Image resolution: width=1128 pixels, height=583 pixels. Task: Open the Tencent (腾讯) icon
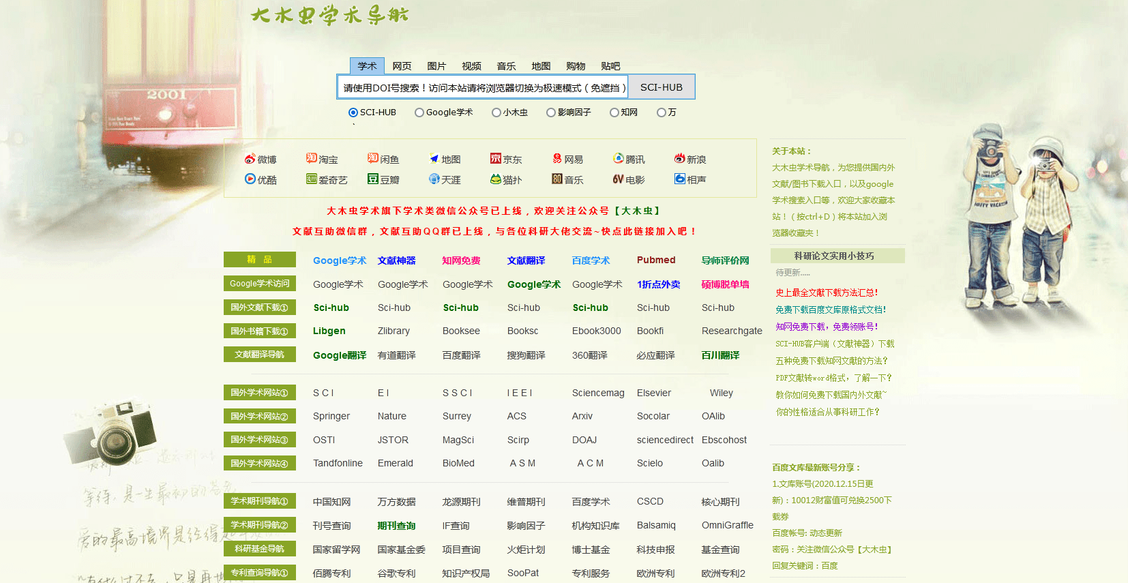tap(619, 158)
